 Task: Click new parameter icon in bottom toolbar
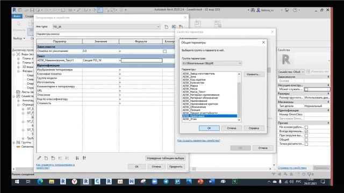[46, 158]
